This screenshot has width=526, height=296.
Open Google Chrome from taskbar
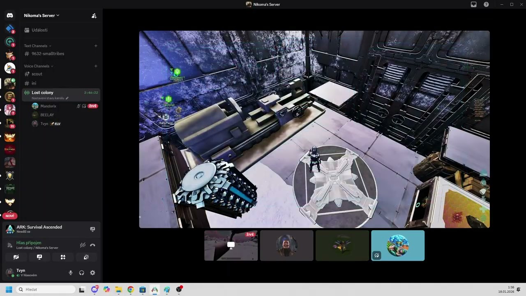(130, 289)
